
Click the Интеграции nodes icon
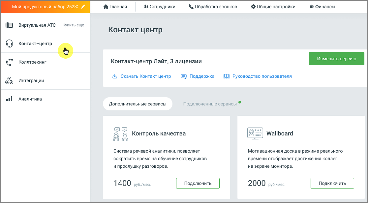tap(9, 80)
